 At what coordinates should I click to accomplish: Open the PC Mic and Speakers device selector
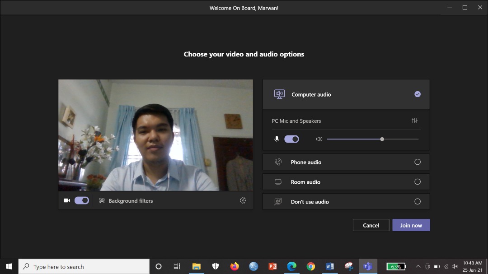coord(296,121)
